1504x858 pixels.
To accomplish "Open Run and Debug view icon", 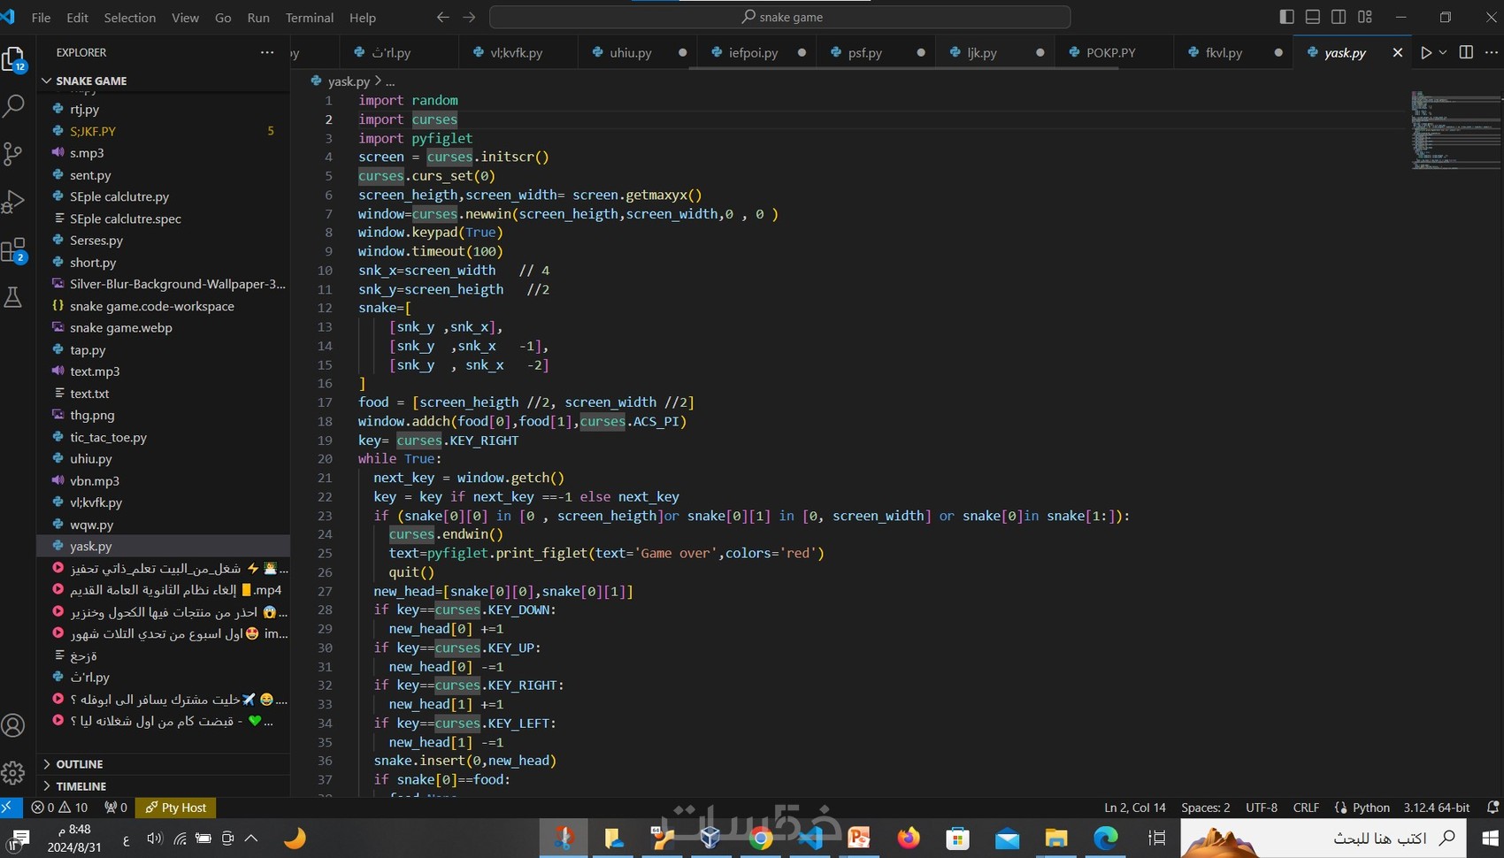I will pos(13,202).
